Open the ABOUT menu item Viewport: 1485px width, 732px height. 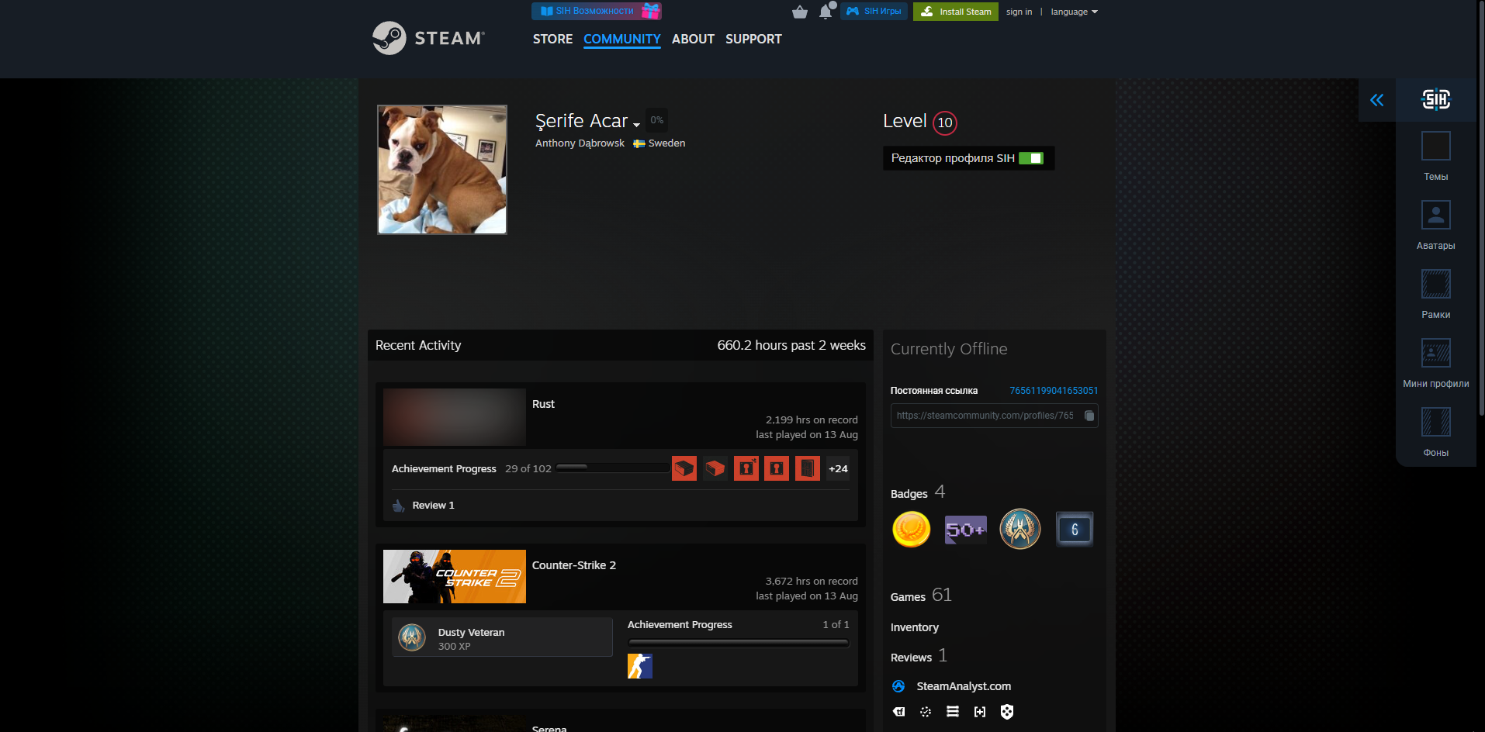coord(693,39)
